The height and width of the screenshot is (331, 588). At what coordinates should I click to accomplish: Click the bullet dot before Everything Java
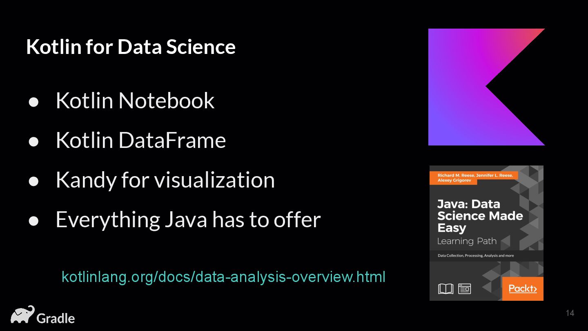click(33, 221)
